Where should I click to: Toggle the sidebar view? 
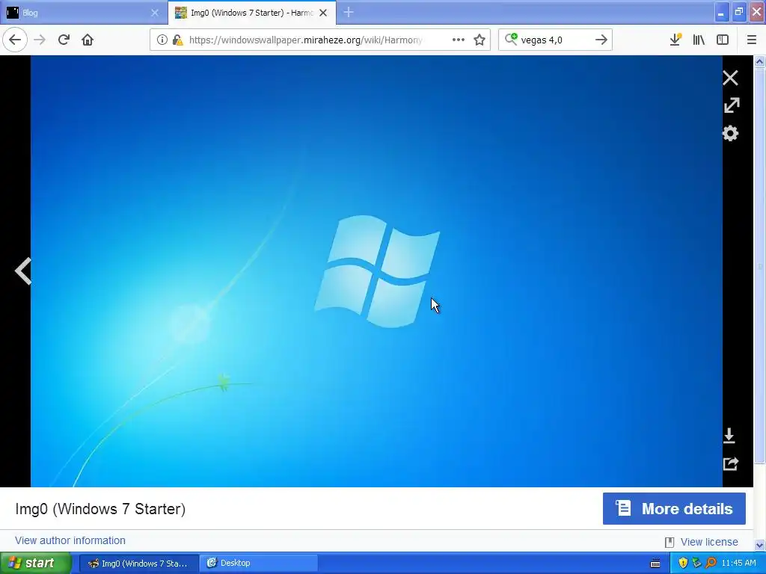click(x=723, y=40)
